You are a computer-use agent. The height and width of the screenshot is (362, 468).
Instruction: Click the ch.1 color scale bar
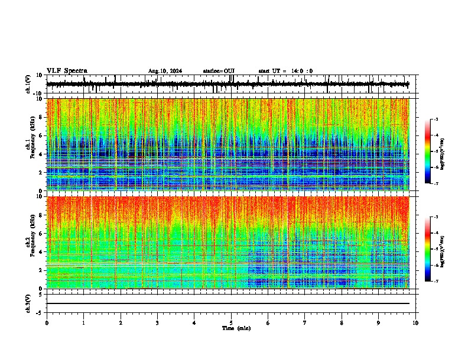click(x=427, y=151)
